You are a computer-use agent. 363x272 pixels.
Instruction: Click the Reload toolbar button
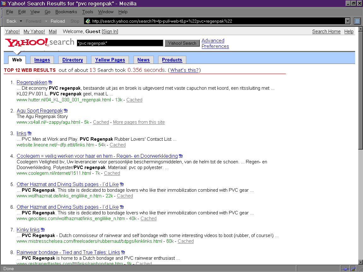[x=58, y=21]
